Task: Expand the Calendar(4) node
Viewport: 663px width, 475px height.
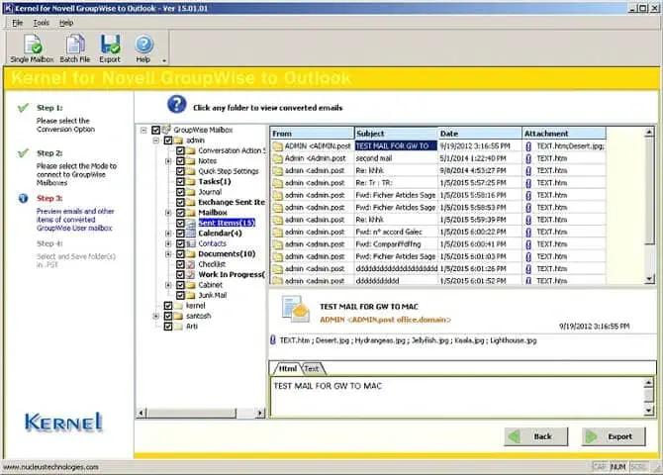Action: coord(168,234)
